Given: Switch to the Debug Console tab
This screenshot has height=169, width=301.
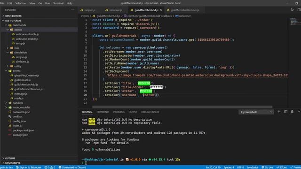Looking at the screenshot, I should click(150, 112).
